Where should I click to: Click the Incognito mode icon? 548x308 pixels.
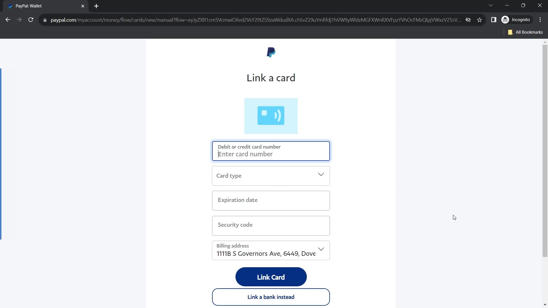pyautogui.click(x=506, y=20)
